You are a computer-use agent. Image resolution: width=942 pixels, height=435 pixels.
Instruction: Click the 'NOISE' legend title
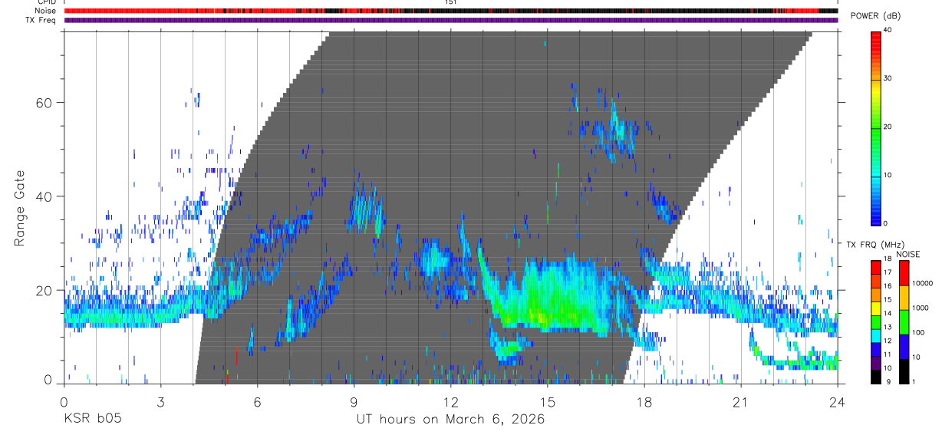pyautogui.click(x=907, y=254)
